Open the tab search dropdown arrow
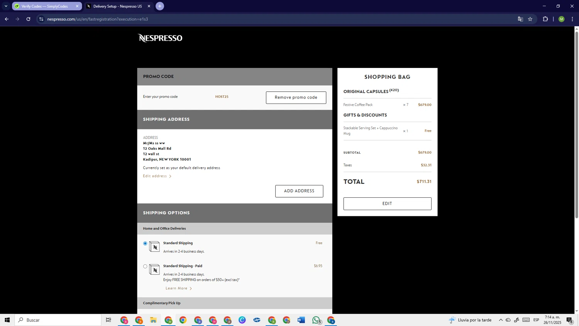This screenshot has width=579, height=326. (x=6, y=6)
